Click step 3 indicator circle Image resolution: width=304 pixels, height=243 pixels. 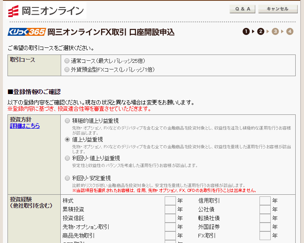coord(275,32)
